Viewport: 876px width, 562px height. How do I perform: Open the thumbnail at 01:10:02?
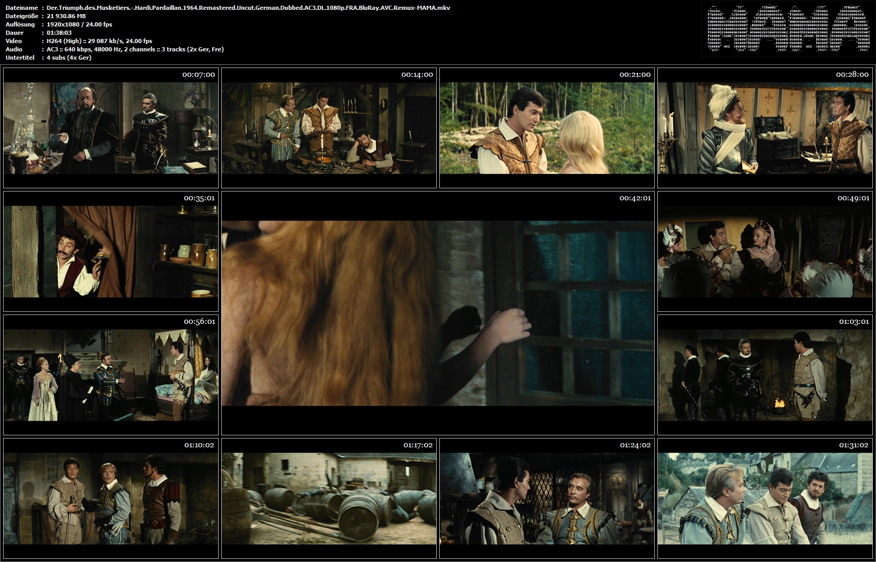pos(111,498)
